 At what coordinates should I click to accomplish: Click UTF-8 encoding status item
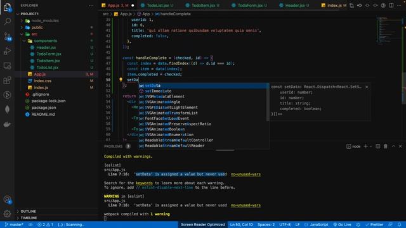tap(285, 225)
